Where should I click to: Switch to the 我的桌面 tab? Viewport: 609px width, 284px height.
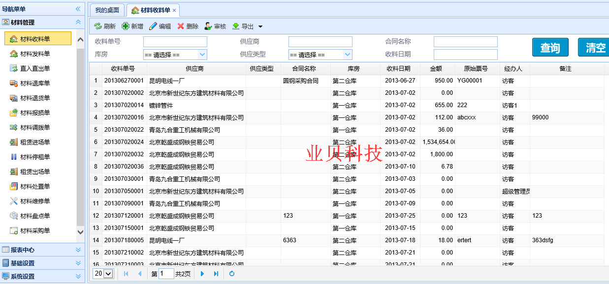[107, 9]
